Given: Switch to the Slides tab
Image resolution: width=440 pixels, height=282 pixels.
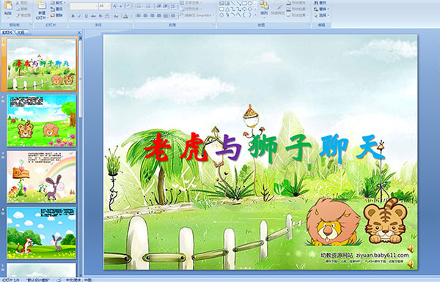Looking at the screenshot, I should [7, 32].
